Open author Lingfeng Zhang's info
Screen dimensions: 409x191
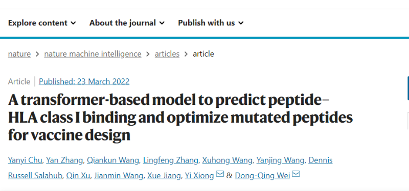171,160
